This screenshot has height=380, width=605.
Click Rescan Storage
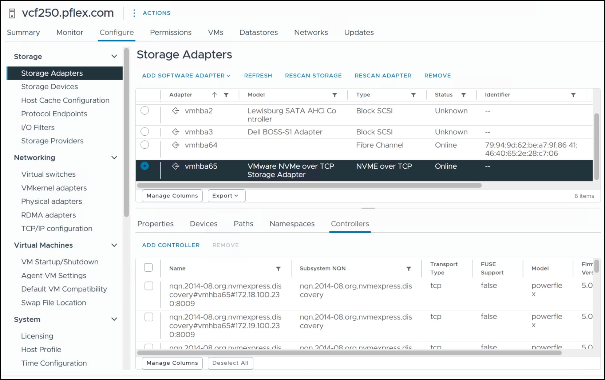(x=313, y=76)
